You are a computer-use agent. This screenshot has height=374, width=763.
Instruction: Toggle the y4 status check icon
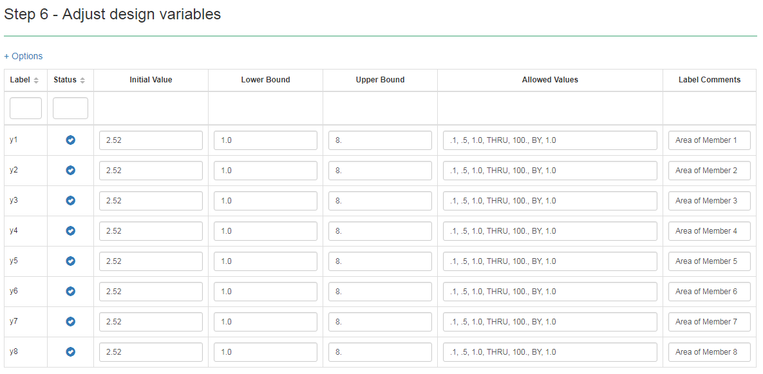[x=71, y=231]
